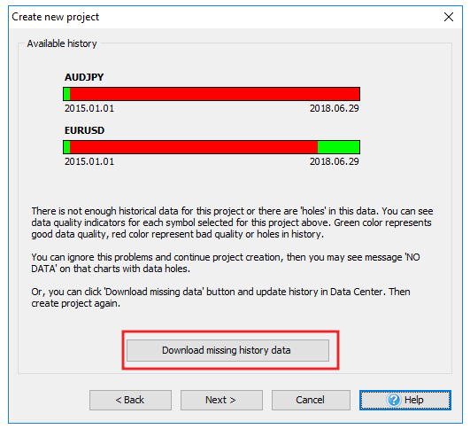The height and width of the screenshot is (429, 470).
Task: Return to previous step with < Back
Action: tap(130, 400)
